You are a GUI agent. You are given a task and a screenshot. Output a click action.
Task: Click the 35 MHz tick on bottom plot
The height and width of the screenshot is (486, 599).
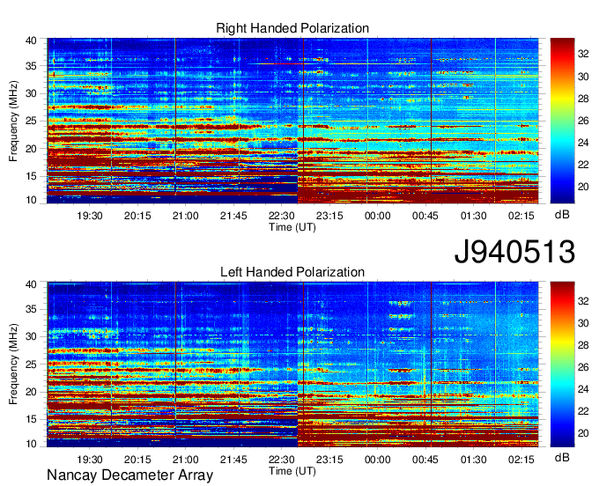click(x=31, y=309)
